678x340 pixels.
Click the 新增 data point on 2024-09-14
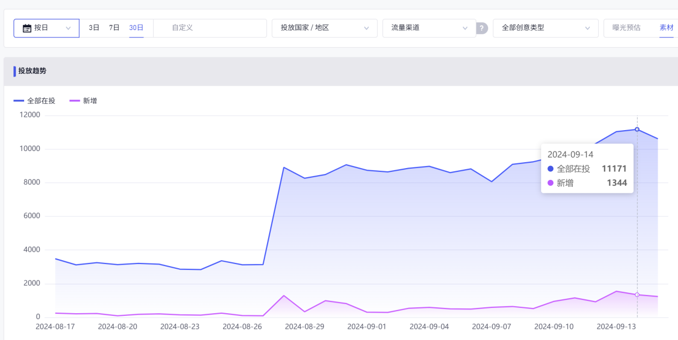click(x=637, y=294)
